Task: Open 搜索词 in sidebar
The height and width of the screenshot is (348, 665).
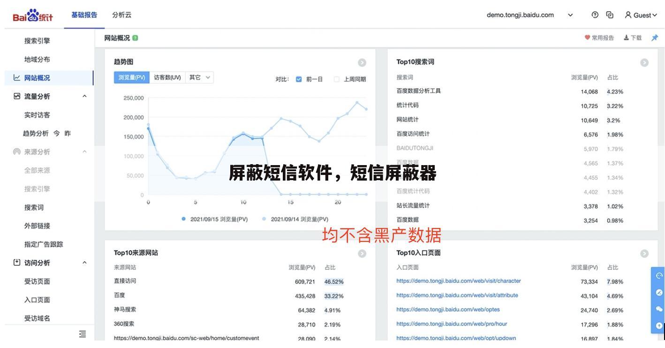Action: (x=34, y=207)
